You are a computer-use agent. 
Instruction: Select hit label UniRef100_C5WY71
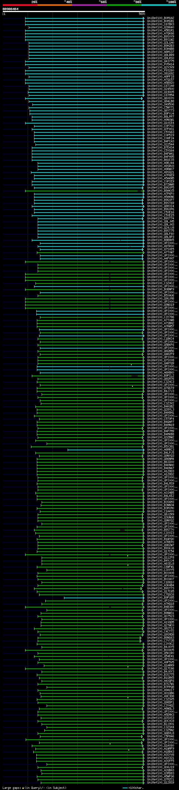point(161,107)
